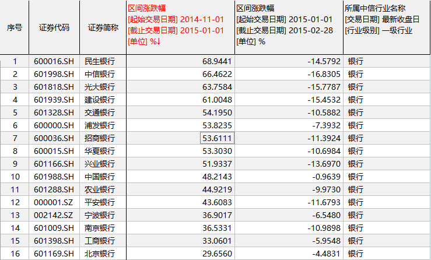Viewport: 431px width, 260px height.
Task: Select value cell -15.7787
Action: [289, 87]
